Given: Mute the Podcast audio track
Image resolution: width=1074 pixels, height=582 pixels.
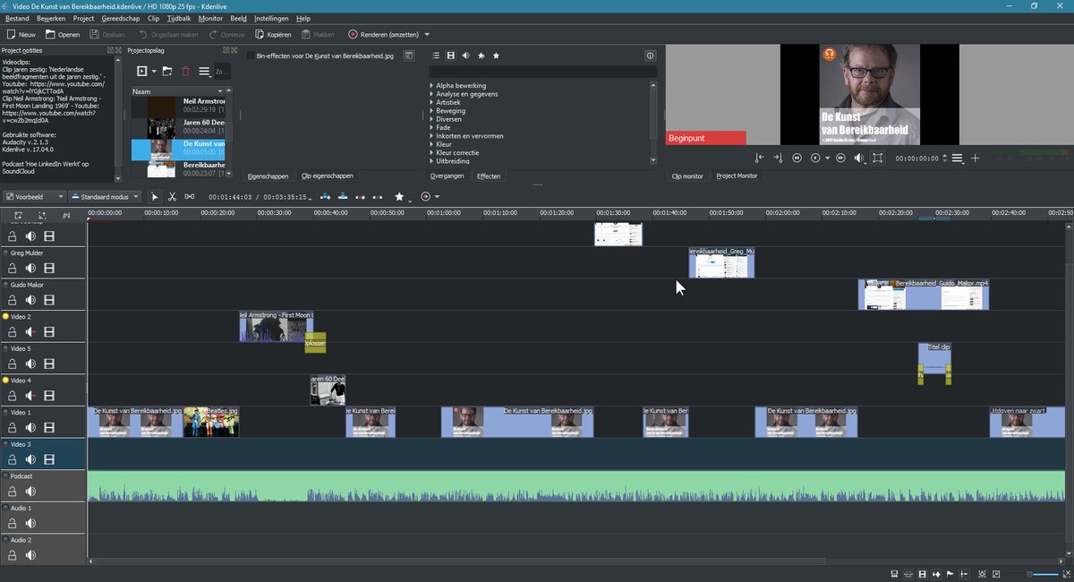Looking at the screenshot, I should pyautogui.click(x=30, y=492).
